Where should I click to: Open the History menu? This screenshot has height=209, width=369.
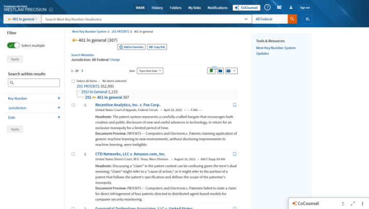pyautogui.click(x=157, y=8)
